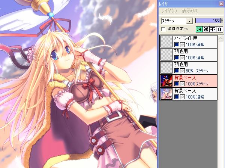Toggle the 透 transparency button

(206, 29)
